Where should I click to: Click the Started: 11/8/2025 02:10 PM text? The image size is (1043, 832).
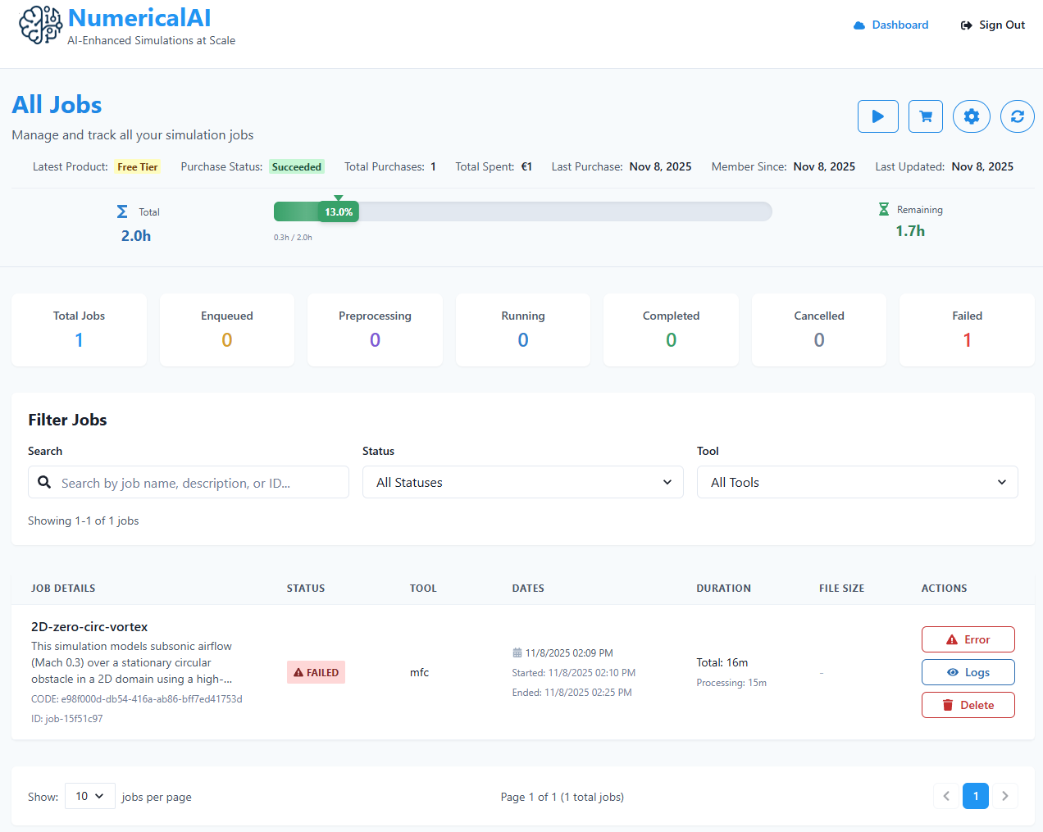tap(574, 673)
